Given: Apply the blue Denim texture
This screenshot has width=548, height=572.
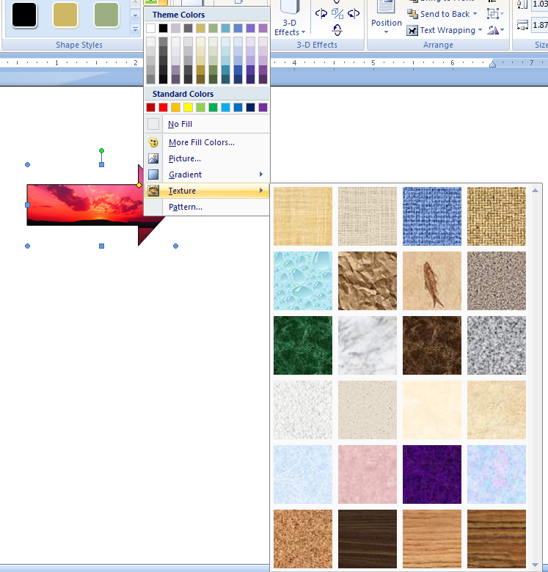Looking at the screenshot, I should pos(432,216).
